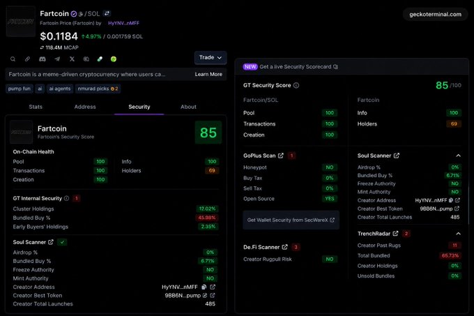Open GoPlus Scan external link icon
Image resolution: width=474 pixels, height=316 pixels.
coord(281,156)
